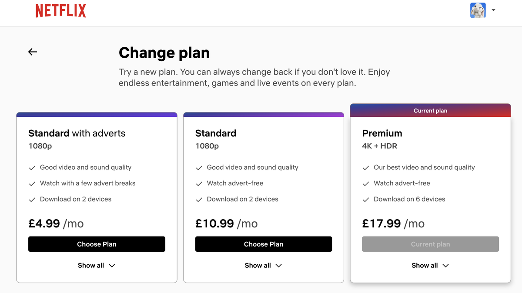Click the checkmark beside Our best video and sound quality
522x293 pixels.
(366, 167)
